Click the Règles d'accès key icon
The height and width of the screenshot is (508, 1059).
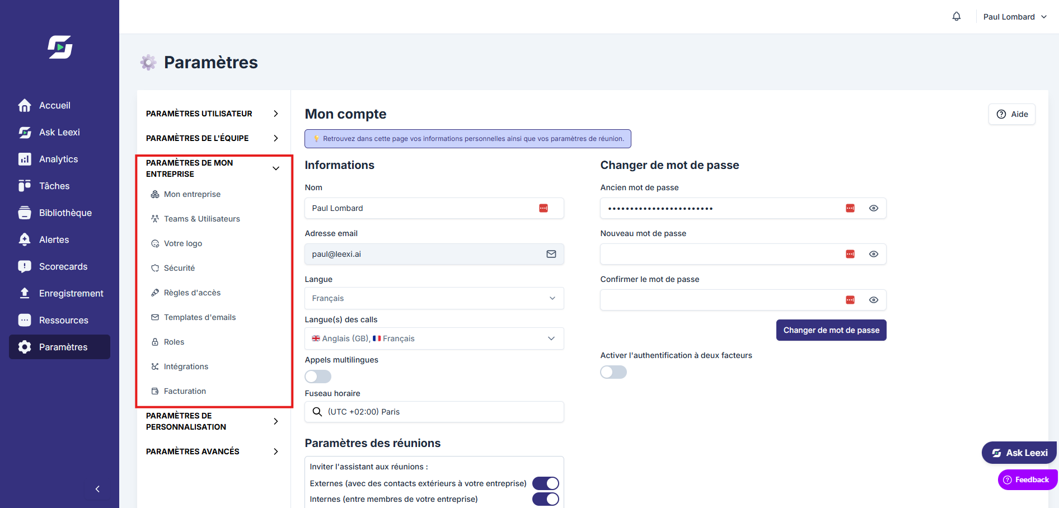point(155,293)
